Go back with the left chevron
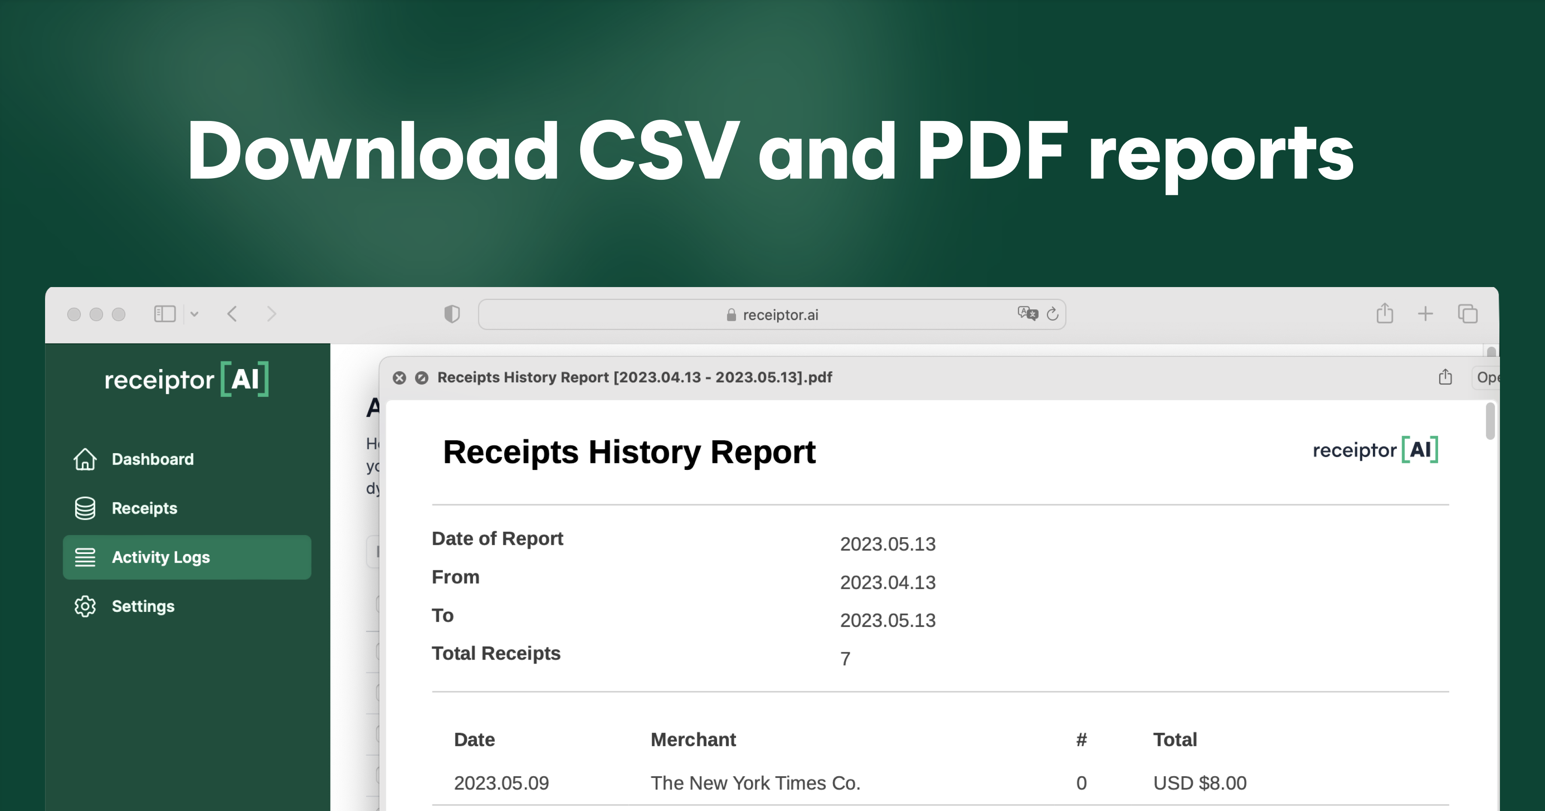The width and height of the screenshot is (1545, 811). point(233,314)
